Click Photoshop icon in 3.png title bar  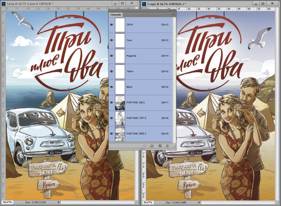(3, 4)
